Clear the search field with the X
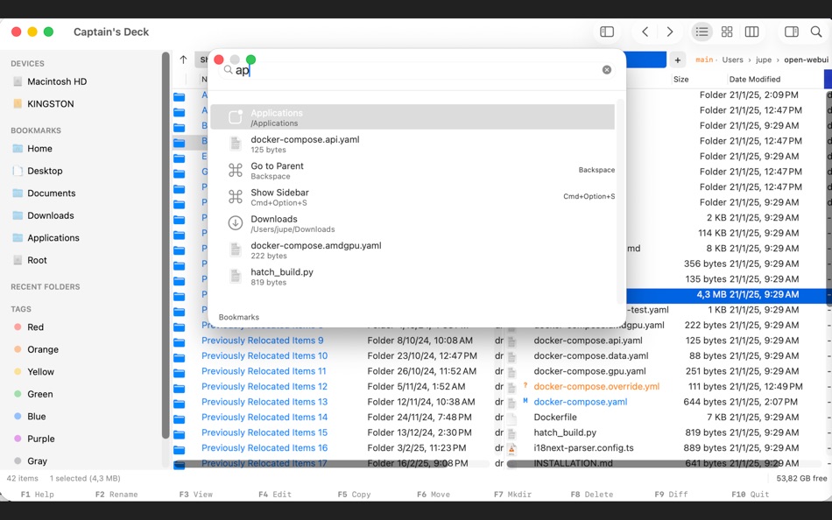Screen dimensions: 832x520 point(607,70)
